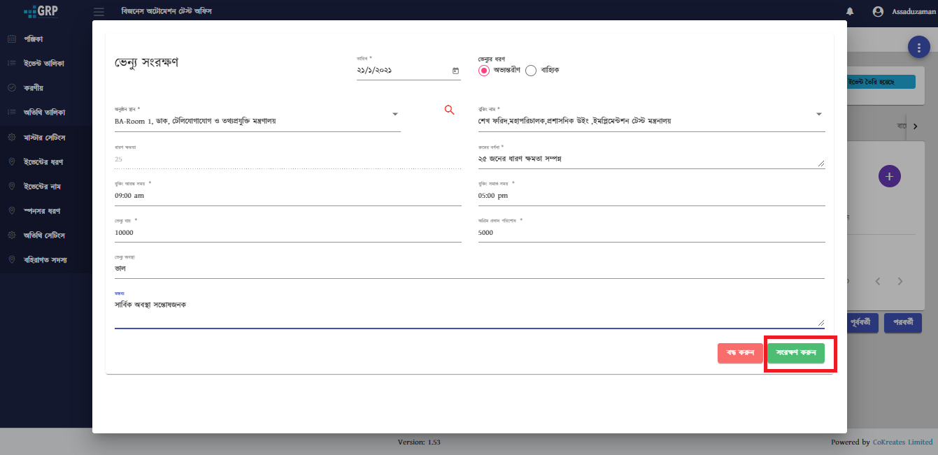Open অতিথি সেটিংস sidebar item
This screenshot has width=938, height=455.
click(46, 236)
